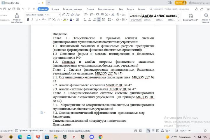
Task: Switch to web layout view in status bar
Action: [x=162, y=131]
